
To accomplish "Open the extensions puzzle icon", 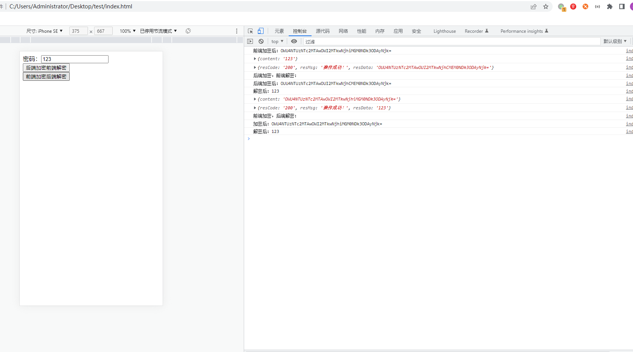I will (x=610, y=6).
